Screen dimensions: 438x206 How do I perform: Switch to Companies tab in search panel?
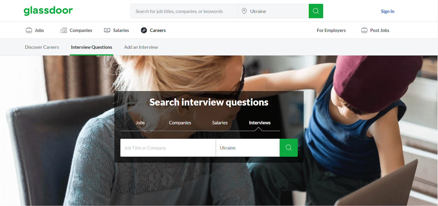pyautogui.click(x=180, y=123)
